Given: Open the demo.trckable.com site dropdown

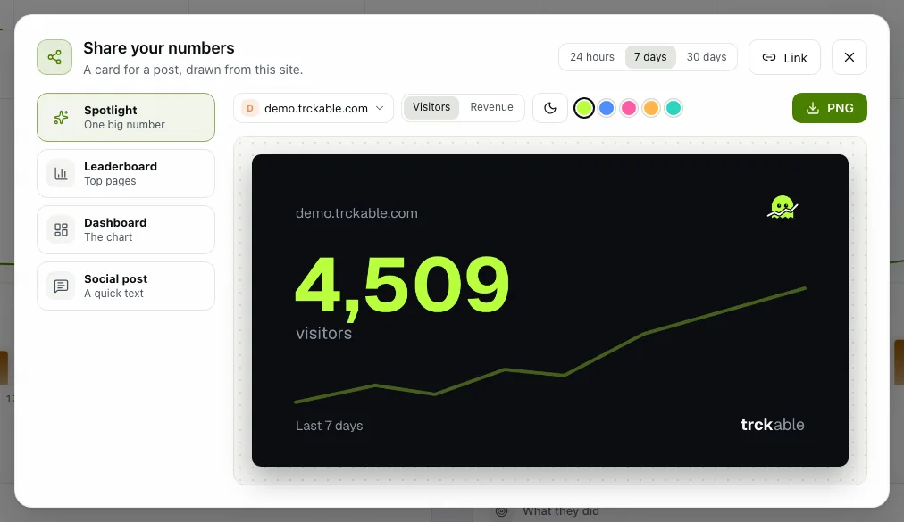Looking at the screenshot, I should 314,108.
